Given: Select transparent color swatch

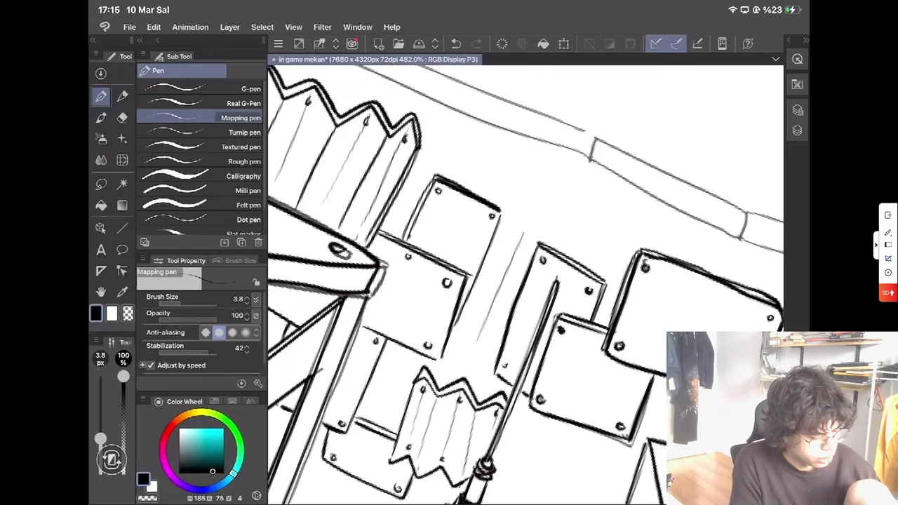Looking at the screenshot, I should [128, 314].
